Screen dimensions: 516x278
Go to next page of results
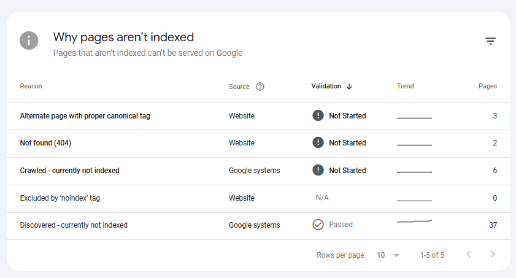pyautogui.click(x=493, y=254)
